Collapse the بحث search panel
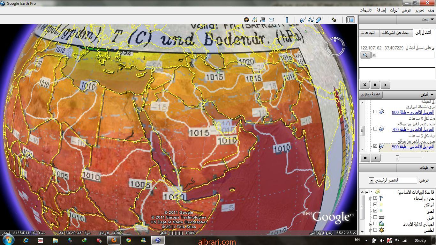 [x=432, y=20]
